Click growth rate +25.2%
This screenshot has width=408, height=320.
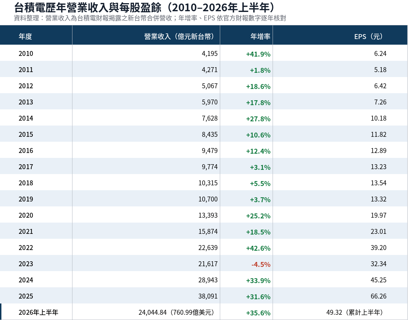(x=258, y=216)
